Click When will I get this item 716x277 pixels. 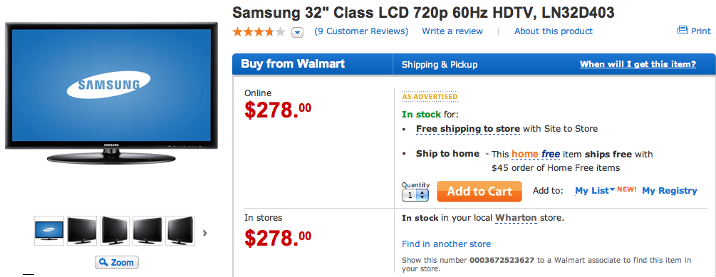click(638, 64)
